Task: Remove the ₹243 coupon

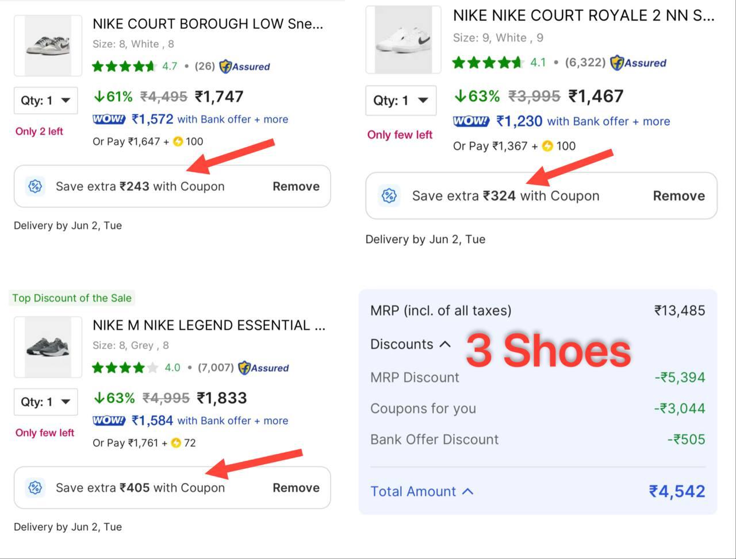Action: click(296, 186)
